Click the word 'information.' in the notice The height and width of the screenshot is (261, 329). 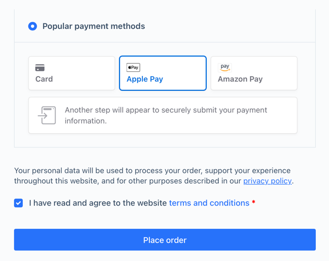tap(86, 121)
